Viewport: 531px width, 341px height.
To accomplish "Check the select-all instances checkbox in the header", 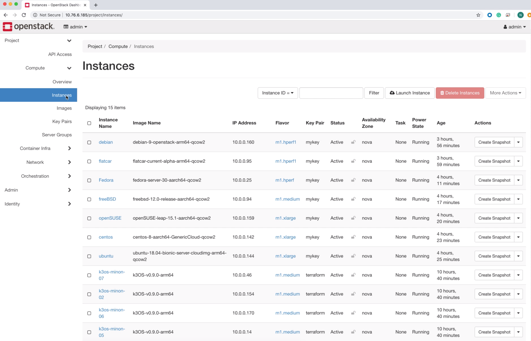I will 89,123.
